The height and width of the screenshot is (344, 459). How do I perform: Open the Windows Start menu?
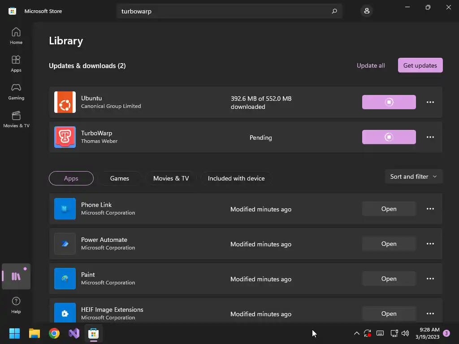(14, 333)
